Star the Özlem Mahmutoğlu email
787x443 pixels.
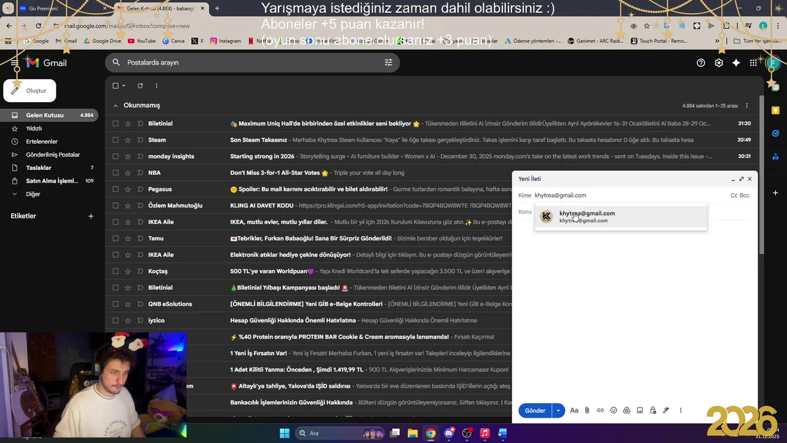click(x=128, y=206)
